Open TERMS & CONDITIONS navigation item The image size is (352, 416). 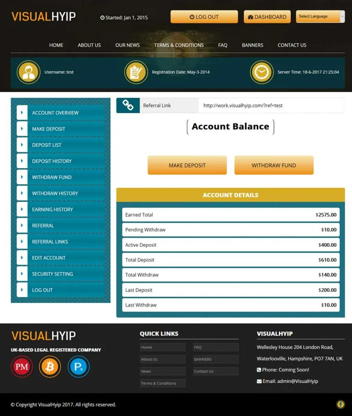coord(179,45)
